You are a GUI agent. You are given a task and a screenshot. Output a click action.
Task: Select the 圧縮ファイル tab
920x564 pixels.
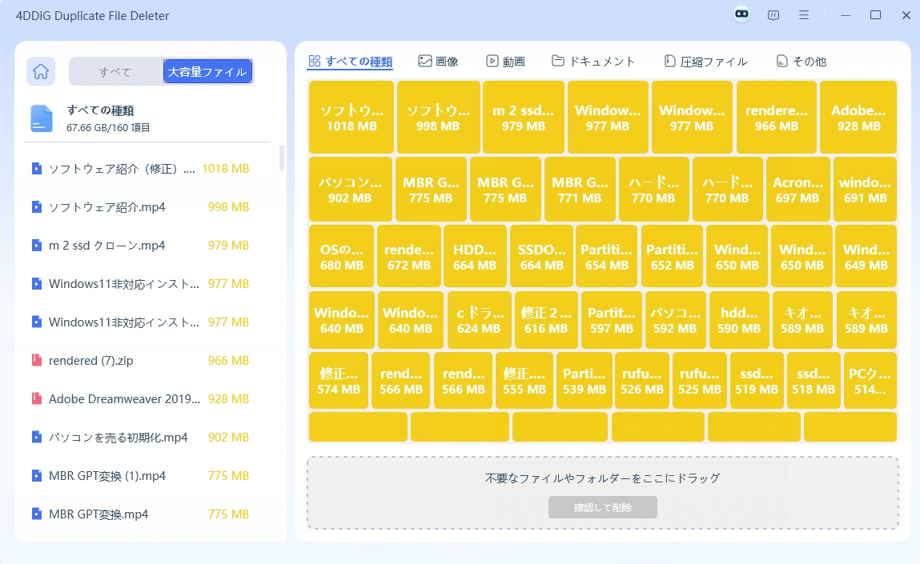[706, 62]
